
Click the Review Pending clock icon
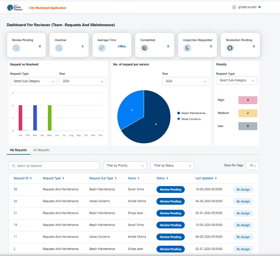(x=16, y=48)
